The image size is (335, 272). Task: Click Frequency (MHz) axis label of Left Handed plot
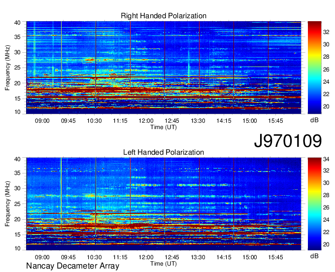coord(7,204)
